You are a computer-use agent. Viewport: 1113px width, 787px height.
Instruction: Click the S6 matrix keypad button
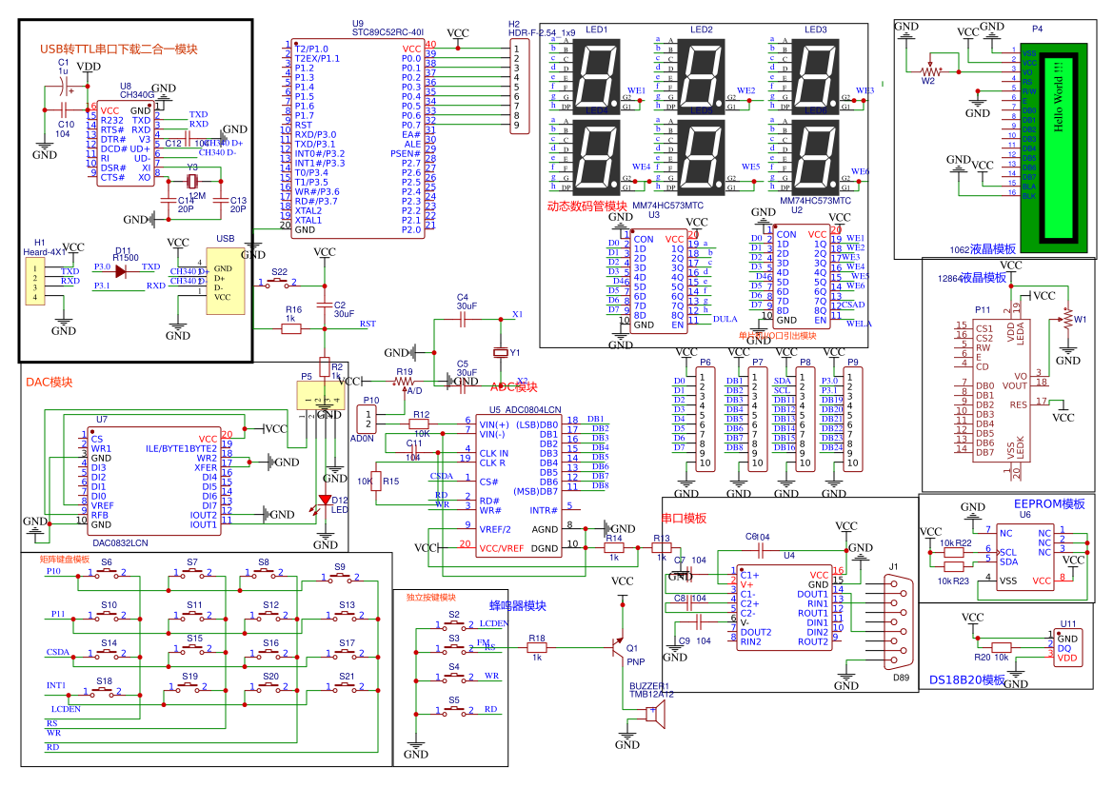coord(107,574)
